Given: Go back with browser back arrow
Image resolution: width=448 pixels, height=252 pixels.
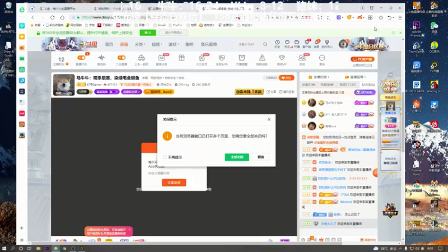Looking at the screenshot, I should [33, 17].
